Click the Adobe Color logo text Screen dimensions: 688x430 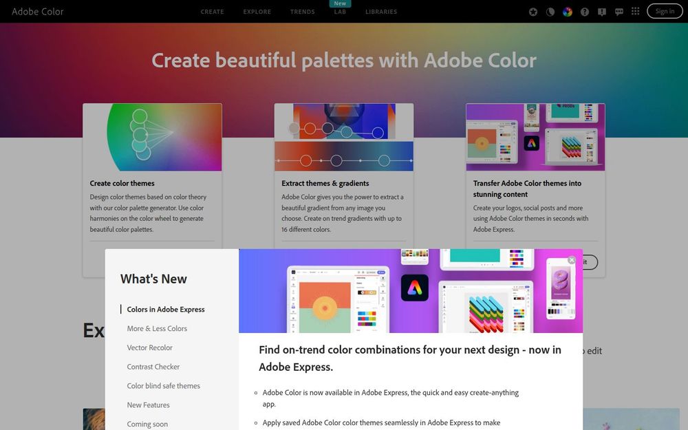38,12
